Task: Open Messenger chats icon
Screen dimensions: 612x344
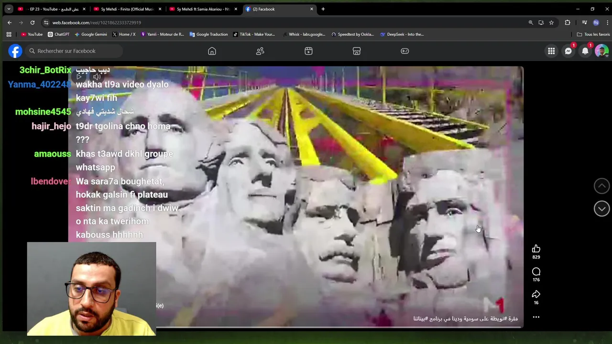Action: click(568, 51)
